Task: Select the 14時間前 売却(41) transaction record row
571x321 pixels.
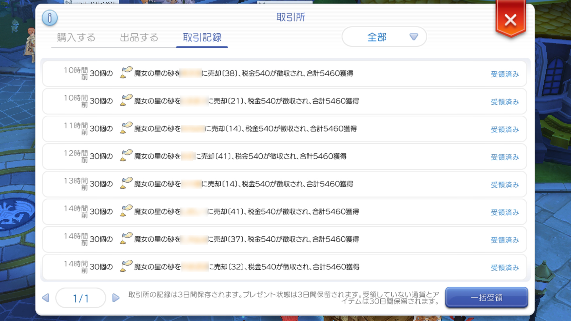Action: pyautogui.click(x=284, y=212)
